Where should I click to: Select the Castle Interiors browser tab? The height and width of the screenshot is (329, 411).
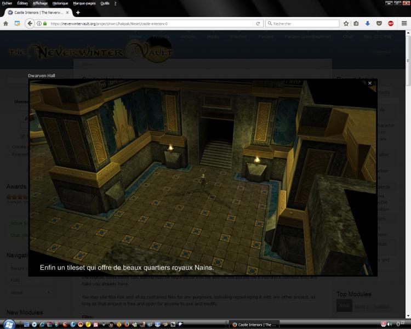(38, 12)
